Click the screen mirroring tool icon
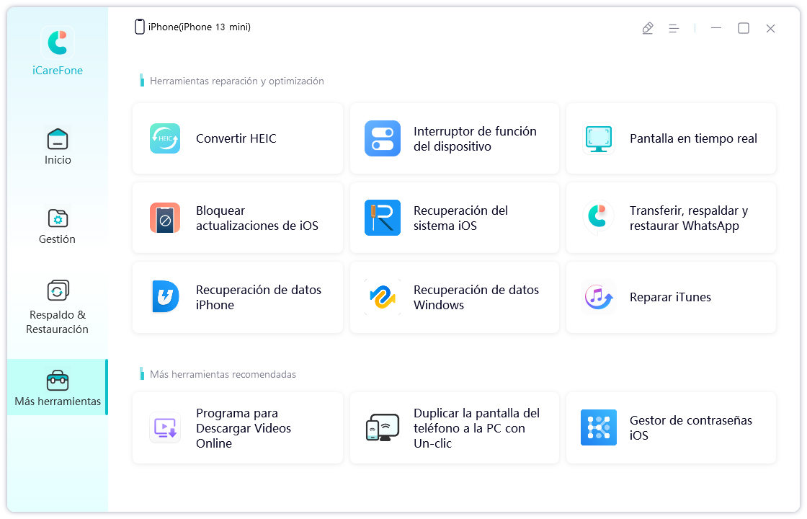This screenshot has height=519, width=807. [383, 428]
